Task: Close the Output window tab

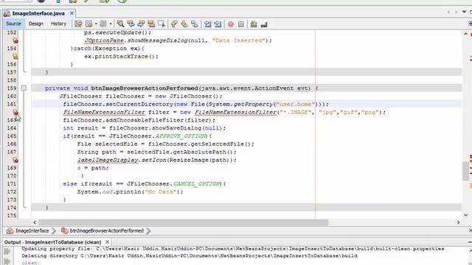Action: [107, 242]
